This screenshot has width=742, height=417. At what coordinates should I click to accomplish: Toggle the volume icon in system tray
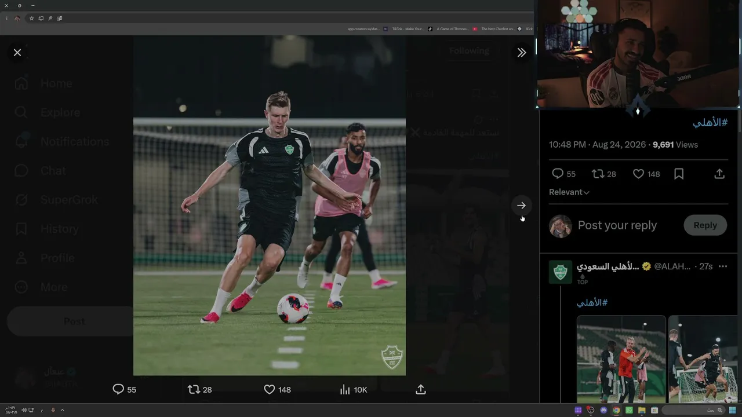pos(24,410)
